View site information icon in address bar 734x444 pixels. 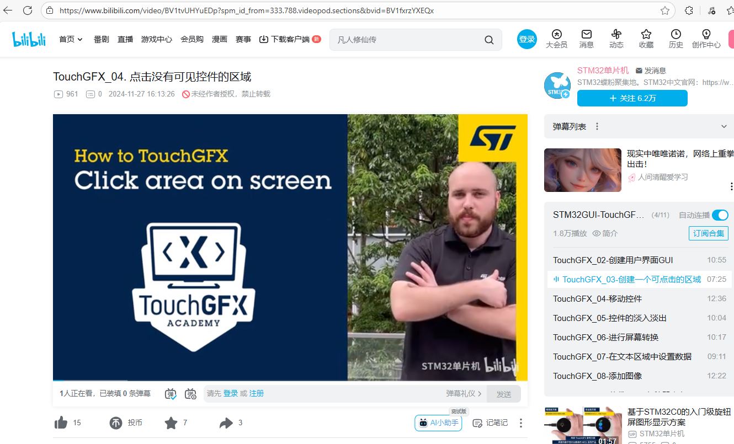(50, 10)
